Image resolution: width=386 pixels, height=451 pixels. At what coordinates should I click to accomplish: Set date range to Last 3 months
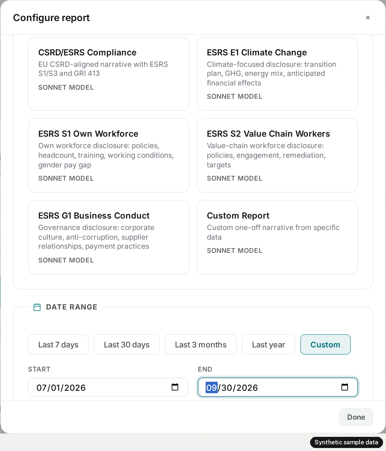tap(201, 344)
